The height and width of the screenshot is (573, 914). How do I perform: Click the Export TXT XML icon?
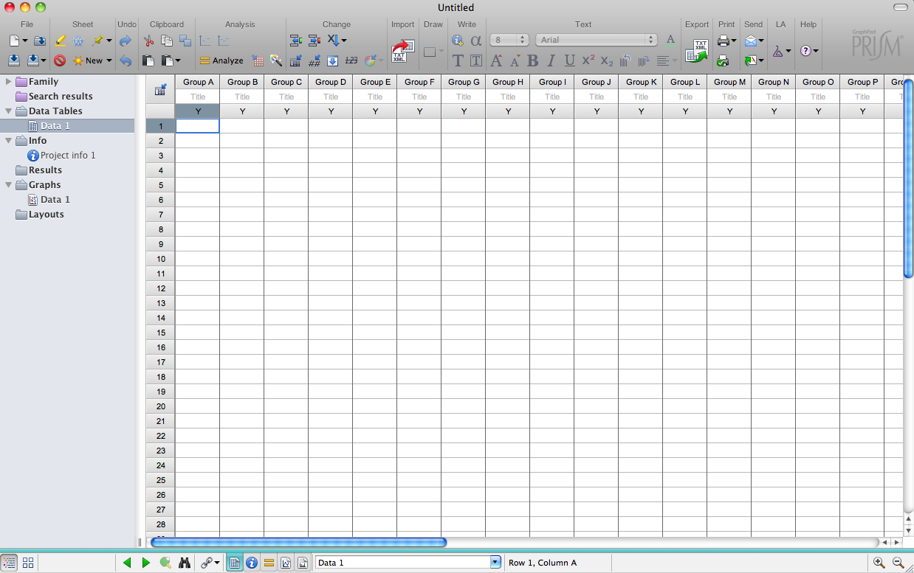click(696, 51)
